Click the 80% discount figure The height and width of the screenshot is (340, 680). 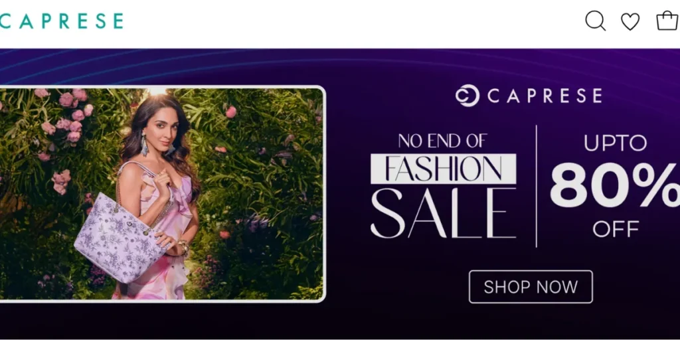click(614, 185)
